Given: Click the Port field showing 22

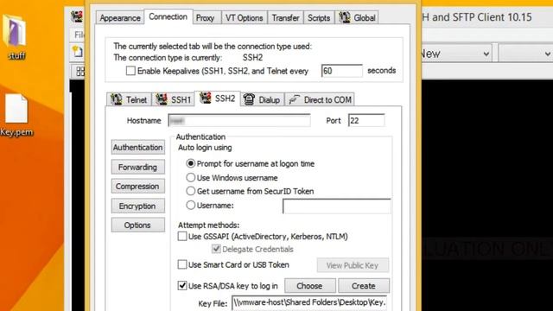Looking at the screenshot, I should point(366,121).
